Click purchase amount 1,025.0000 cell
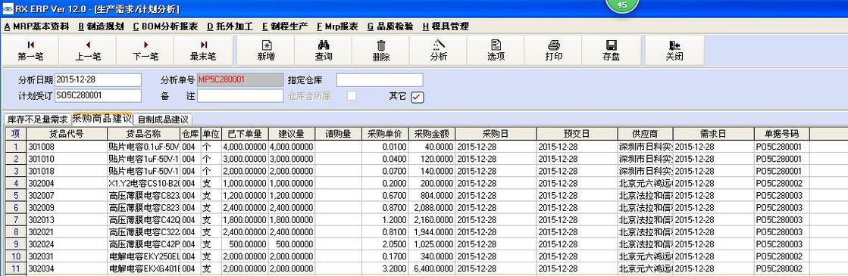 [431, 244]
